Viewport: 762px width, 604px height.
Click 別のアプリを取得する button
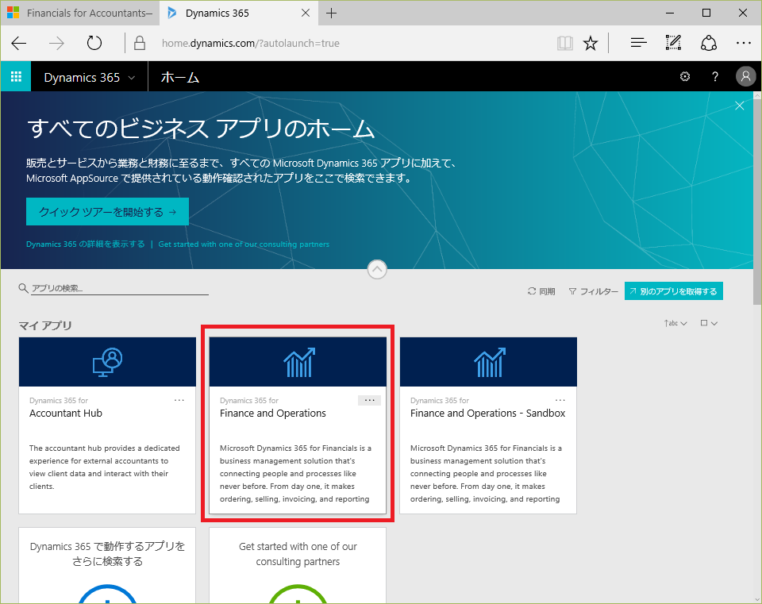pos(674,291)
